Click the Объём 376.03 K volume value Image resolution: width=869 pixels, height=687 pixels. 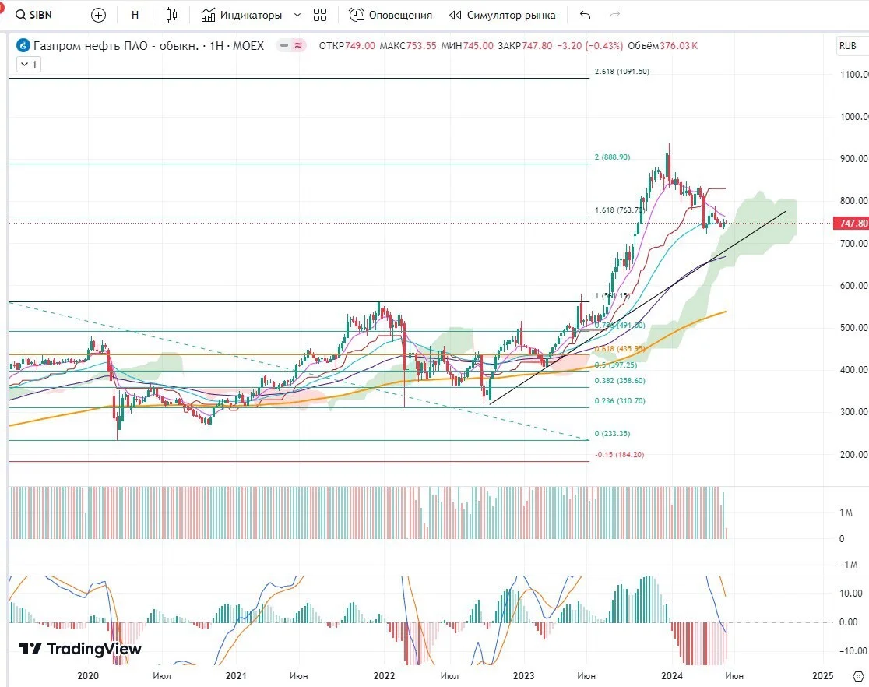663,45
